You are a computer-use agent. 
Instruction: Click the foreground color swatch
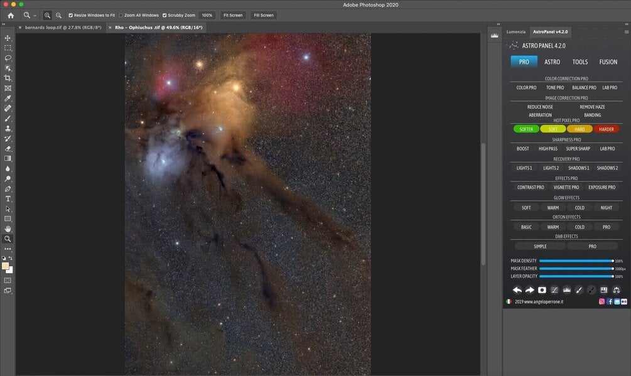pos(5,266)
